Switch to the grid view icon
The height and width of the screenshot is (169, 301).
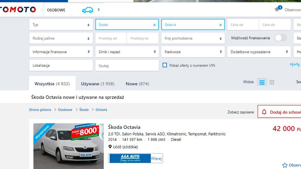(x=272, y=82)
